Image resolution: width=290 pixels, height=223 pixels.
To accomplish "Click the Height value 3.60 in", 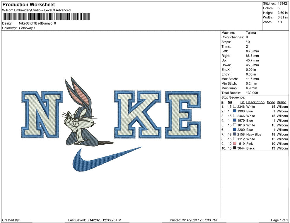I will click(282, 13).
